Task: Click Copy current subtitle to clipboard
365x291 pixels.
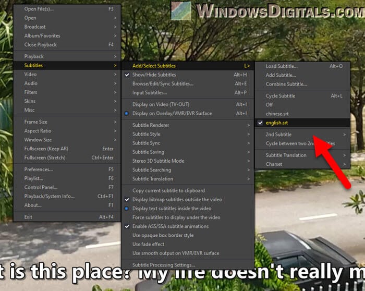Action: pos(188,190)
